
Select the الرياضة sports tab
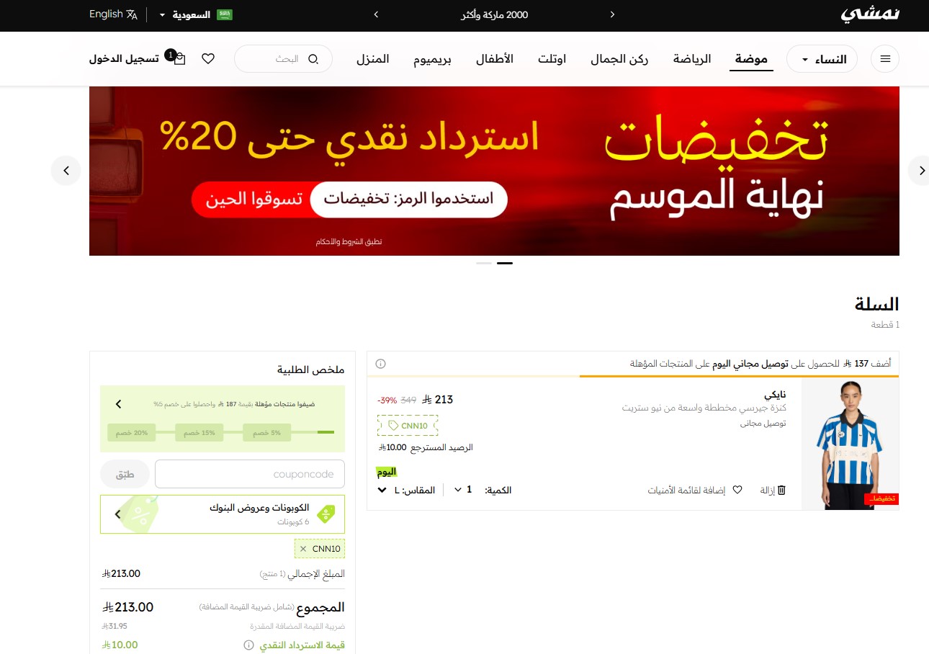coord(692,59)
